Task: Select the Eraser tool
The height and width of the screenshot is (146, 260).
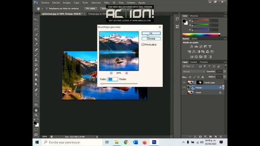Action: click(36, 70)
